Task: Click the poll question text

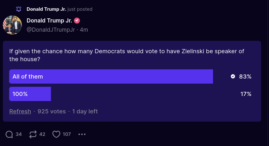Action: point(127,55)
